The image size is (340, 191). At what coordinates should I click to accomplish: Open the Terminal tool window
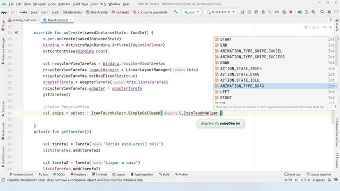(x=99, y=175)
